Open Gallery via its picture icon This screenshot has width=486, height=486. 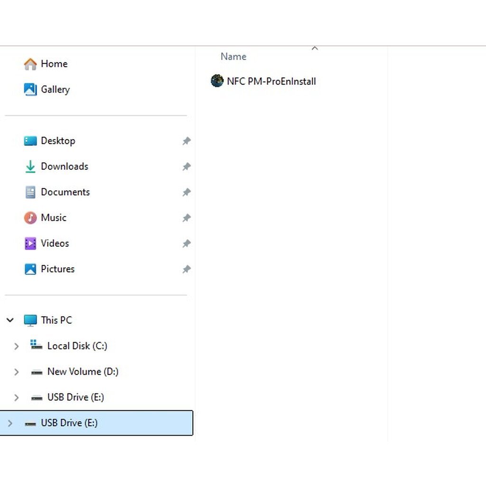click(x=30, y=90)
